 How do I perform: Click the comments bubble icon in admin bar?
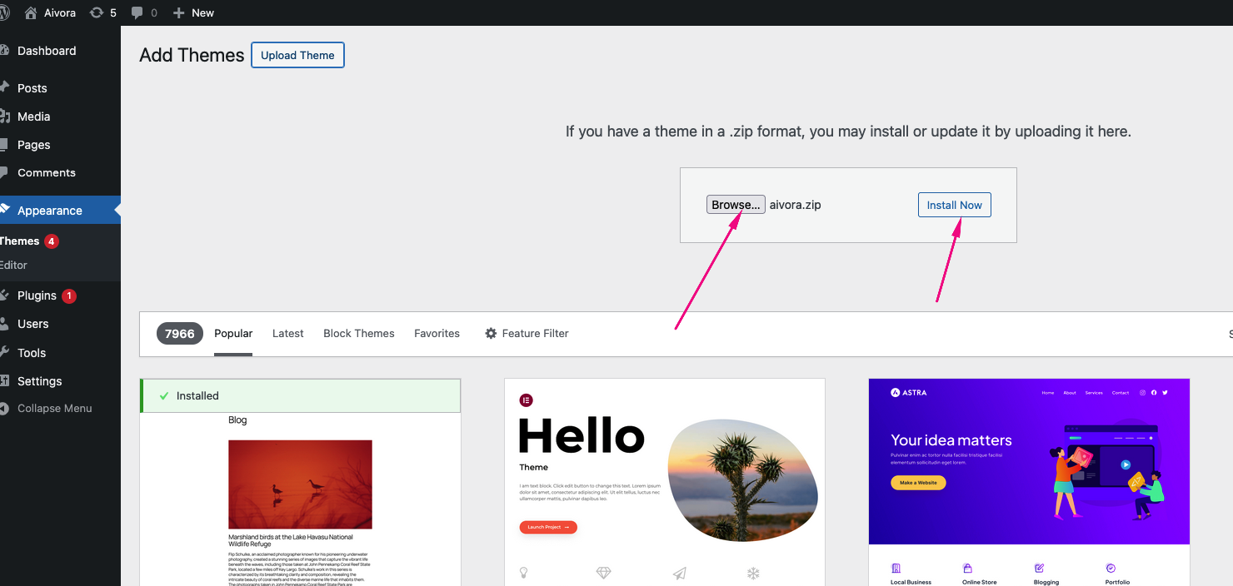coord(137,12)
